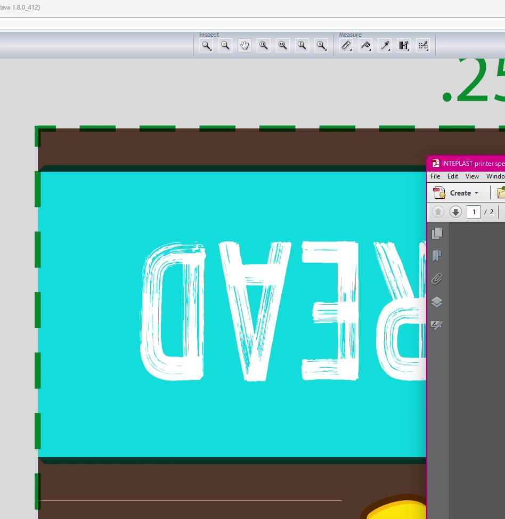Viewport: 505px width, 519px height.
Task: Go to next page with down arrow
Action: (455, 212)
